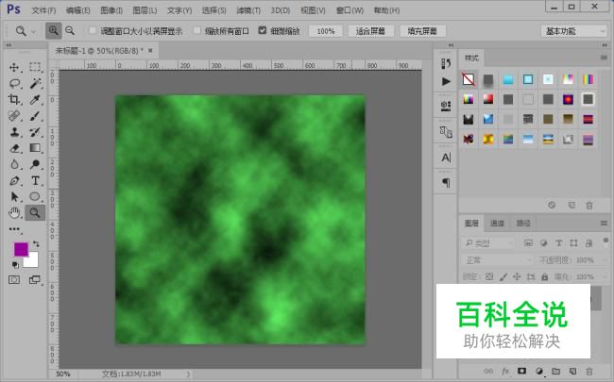
Task: Enable 缩放所有窗口 checkbox
Action: coord(197,30)
